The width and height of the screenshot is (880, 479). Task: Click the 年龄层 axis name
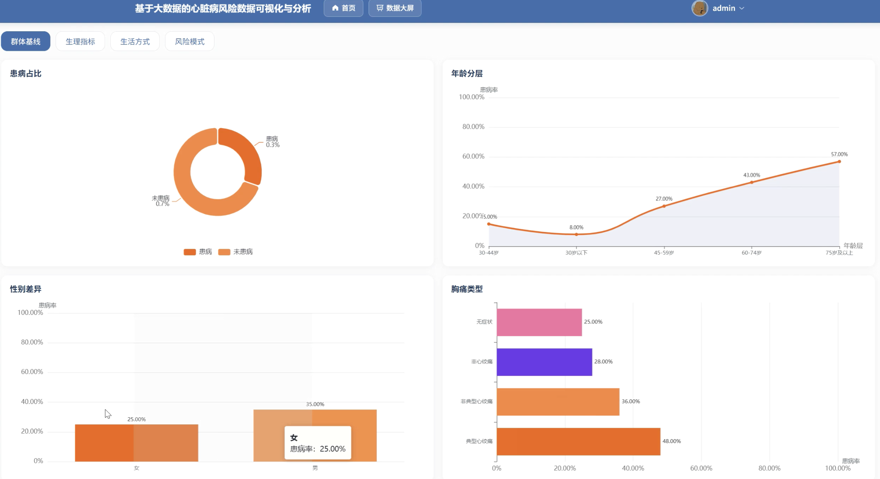(853, 246)
